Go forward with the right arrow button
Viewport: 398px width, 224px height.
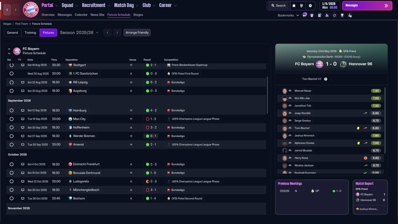(16, 10)
